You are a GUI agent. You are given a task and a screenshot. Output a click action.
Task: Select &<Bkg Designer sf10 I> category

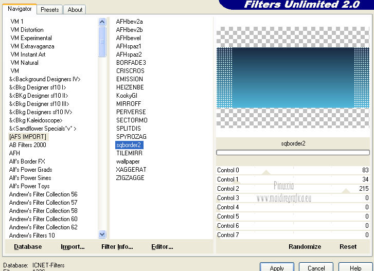point(38,87)
